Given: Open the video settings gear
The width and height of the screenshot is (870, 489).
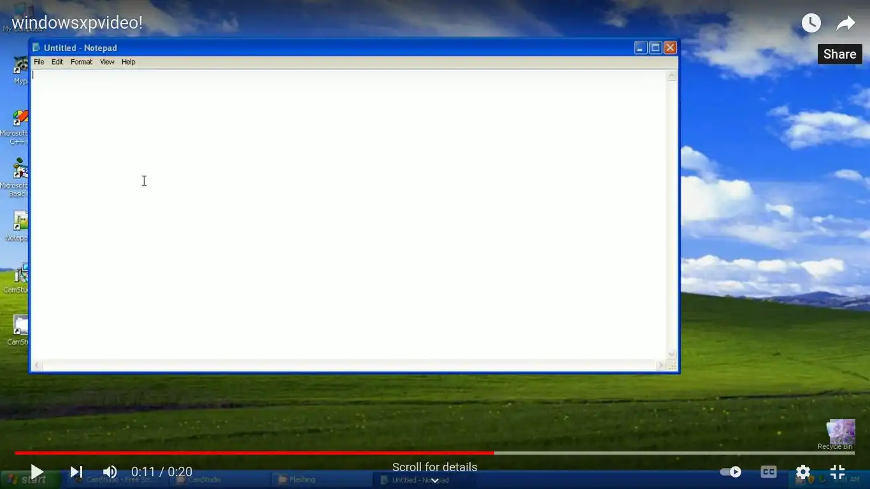Looking at the screenshot, I should [803, 472].
